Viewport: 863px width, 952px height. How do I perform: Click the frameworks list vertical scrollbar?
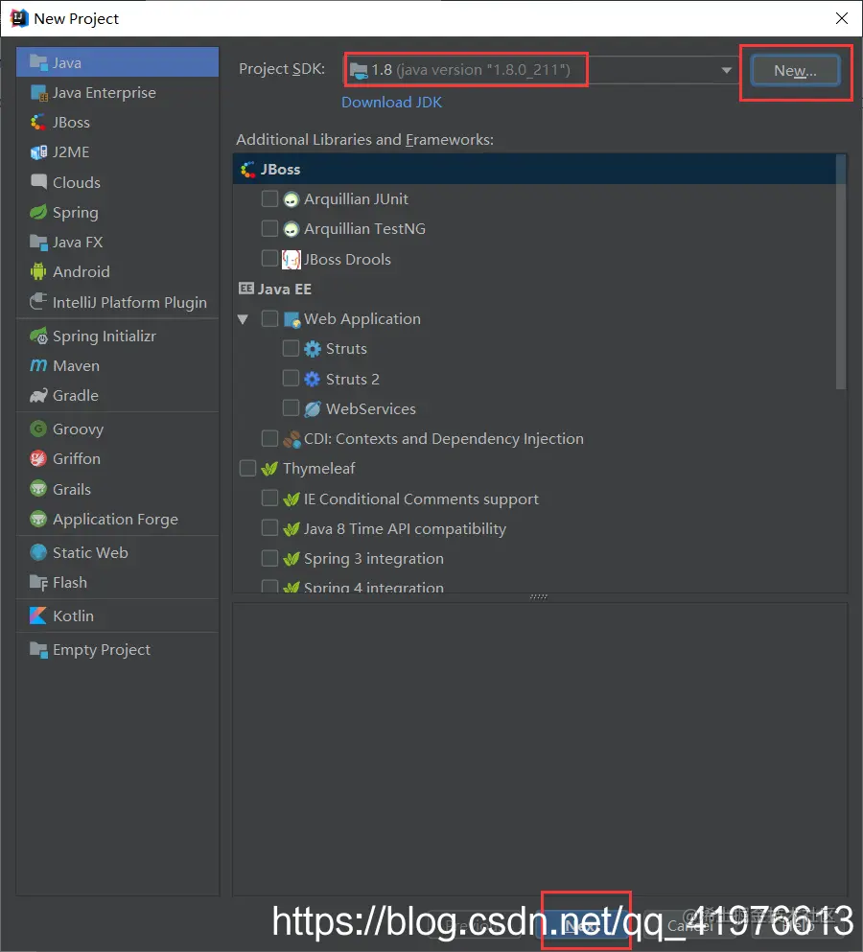pos(841,271)
